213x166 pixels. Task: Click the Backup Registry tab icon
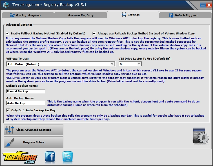12,15
